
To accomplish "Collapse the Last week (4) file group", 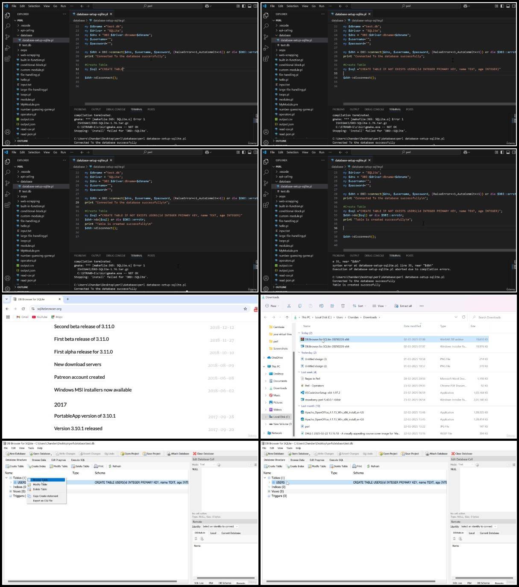I will (299, 372).
